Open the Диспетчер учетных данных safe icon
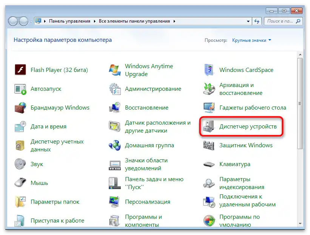The image size is (310, 235). [x=20, y=145]
